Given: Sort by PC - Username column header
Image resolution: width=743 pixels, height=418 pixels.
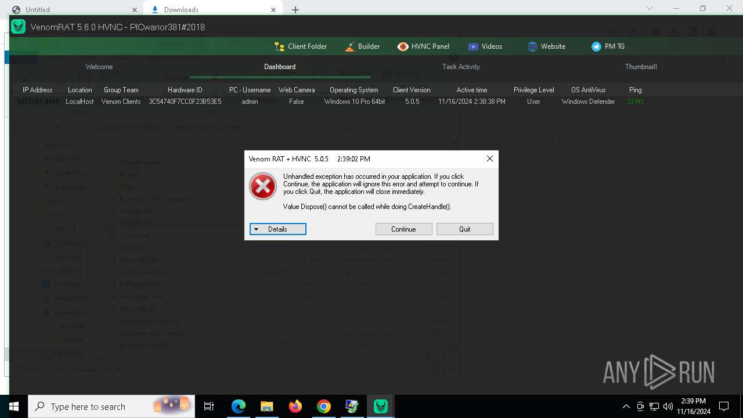Looking at the screenshot, I should tap(250, 90).
